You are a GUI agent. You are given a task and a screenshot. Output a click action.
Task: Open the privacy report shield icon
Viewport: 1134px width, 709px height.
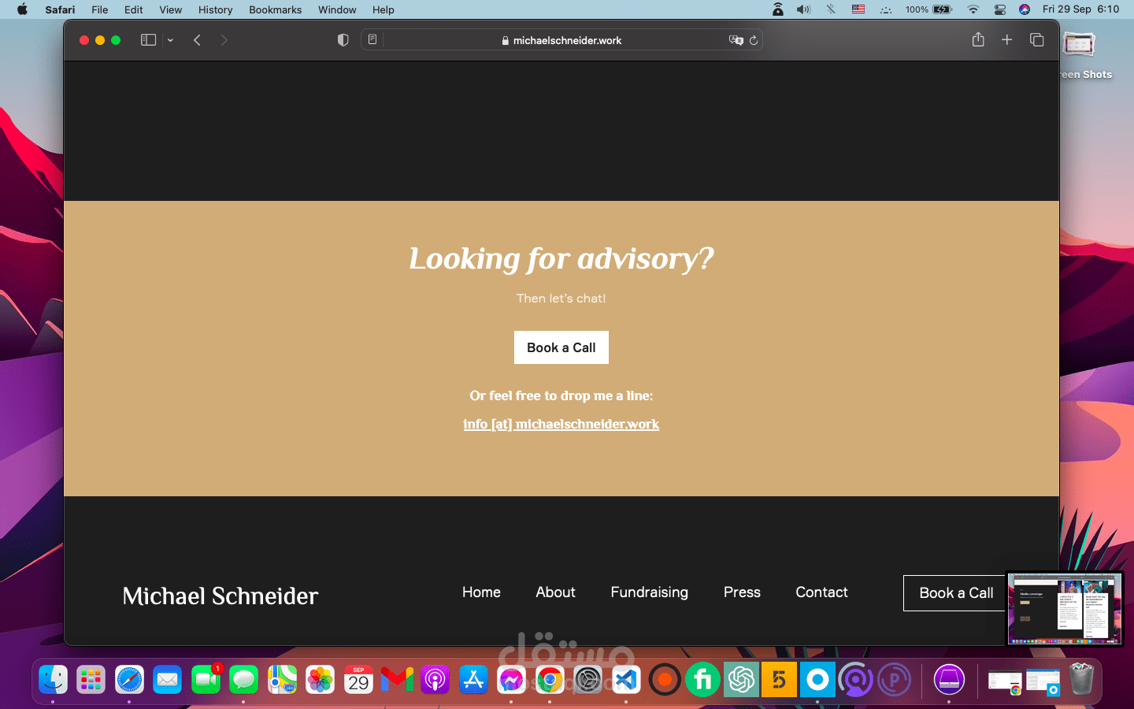click(343, 40)
